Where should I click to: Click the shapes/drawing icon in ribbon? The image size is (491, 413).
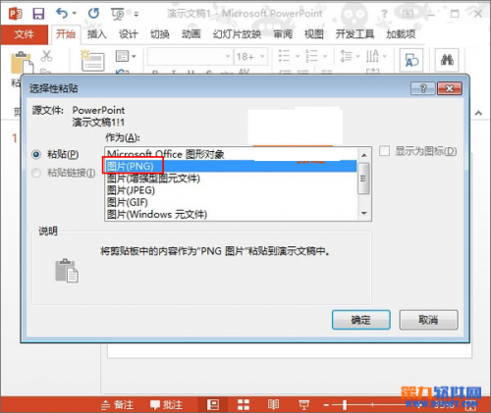411,60
